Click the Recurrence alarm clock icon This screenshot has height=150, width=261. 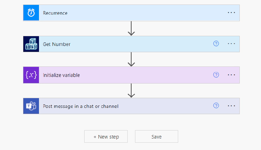31,13
